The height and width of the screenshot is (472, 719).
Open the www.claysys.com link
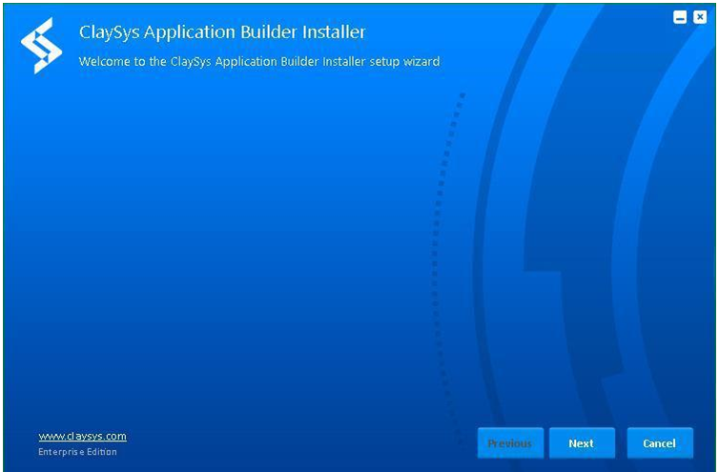[x=83, y=436]
